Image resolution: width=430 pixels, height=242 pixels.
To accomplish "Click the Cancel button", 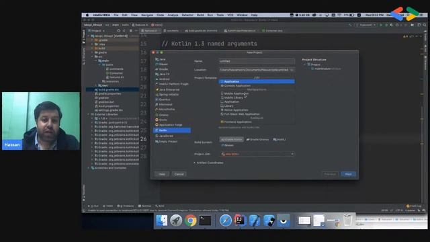I will click(x=179, y=174).
